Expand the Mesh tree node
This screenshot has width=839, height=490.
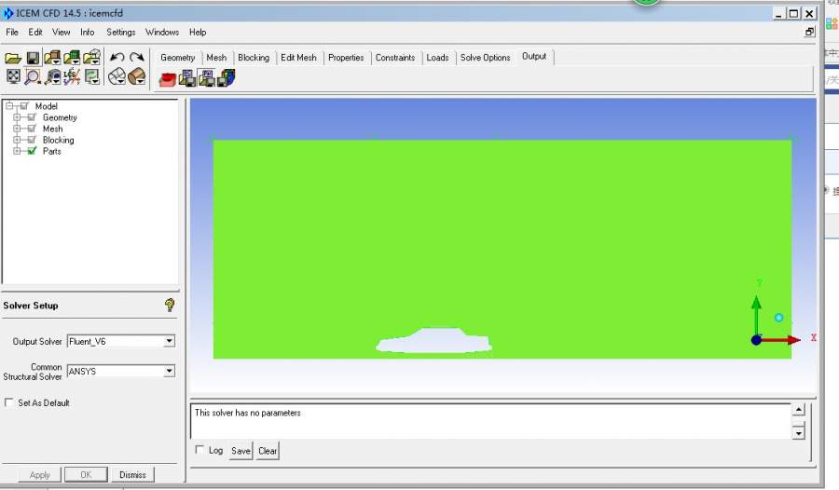(17, 129)
